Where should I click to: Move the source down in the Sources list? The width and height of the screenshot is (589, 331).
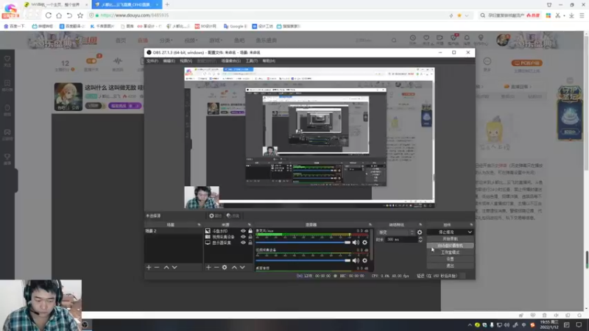[242, 267]
